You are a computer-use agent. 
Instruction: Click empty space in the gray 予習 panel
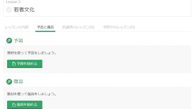click(112, 62)
